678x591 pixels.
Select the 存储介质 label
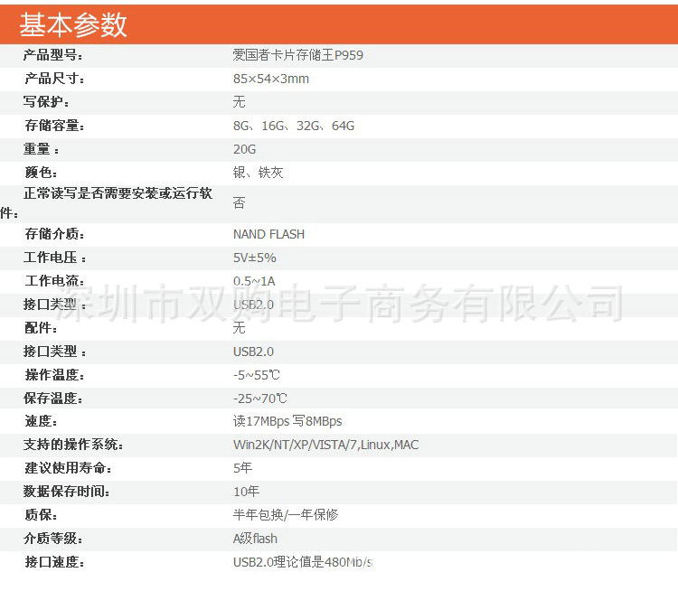pyautogui.click(x=54, y=234)
